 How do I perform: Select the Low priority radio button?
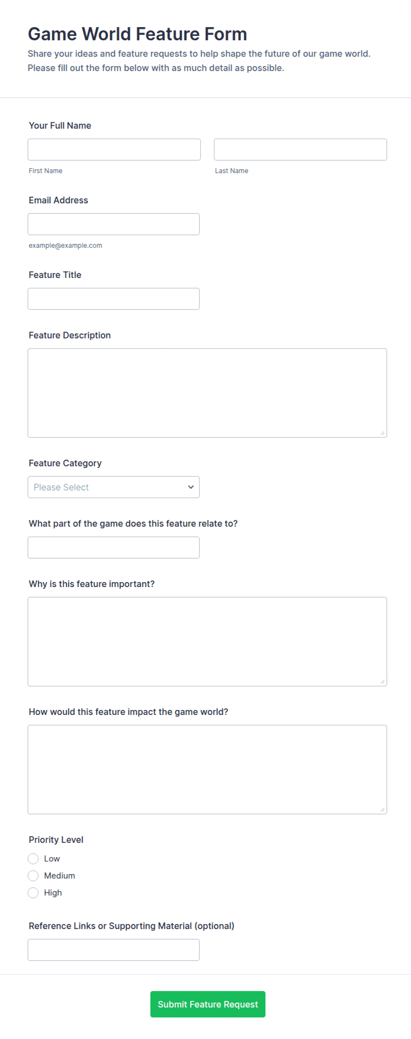click(x=33, y=859)
